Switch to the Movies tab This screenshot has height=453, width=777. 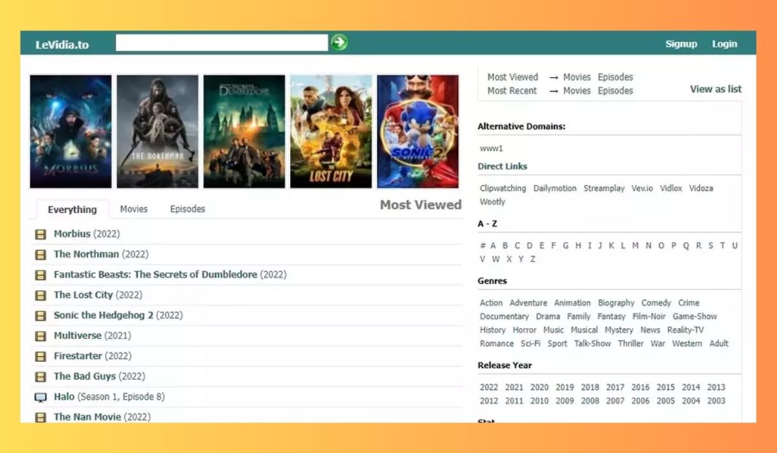tap(134, 209)
